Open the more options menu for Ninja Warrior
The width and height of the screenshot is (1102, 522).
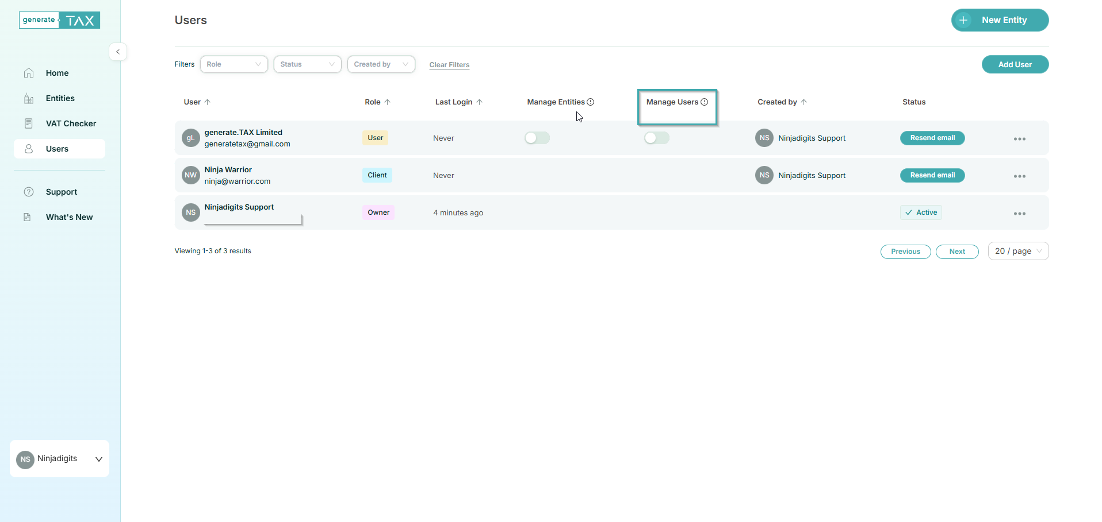1019,176
